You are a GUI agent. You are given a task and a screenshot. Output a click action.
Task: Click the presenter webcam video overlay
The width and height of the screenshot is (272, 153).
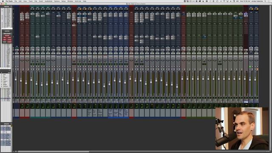(x=242, y=128)
